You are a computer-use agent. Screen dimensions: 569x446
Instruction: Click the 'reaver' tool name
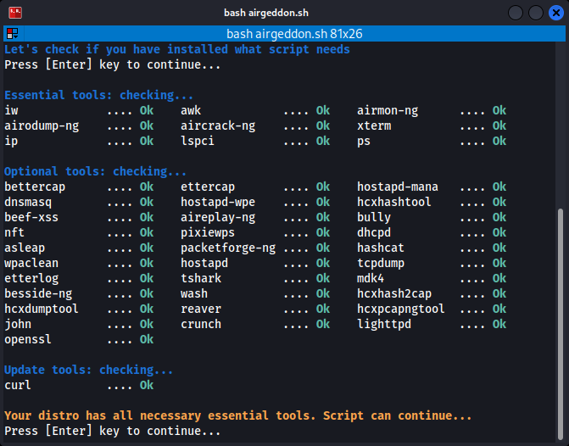pyautogui.click(x=201, y=309)
